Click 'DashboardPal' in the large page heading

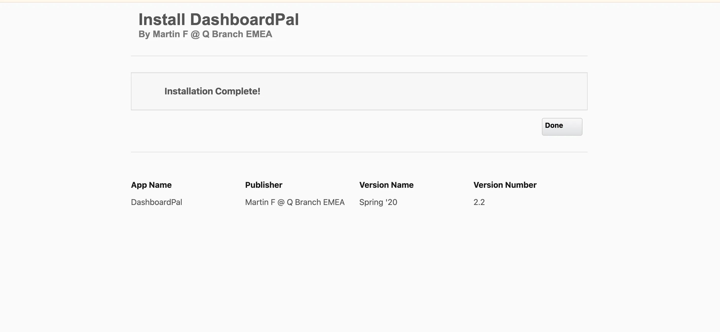(x=244, y=19)
